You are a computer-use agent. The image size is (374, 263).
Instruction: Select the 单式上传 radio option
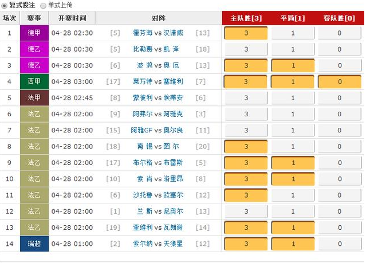click(43, 6)
